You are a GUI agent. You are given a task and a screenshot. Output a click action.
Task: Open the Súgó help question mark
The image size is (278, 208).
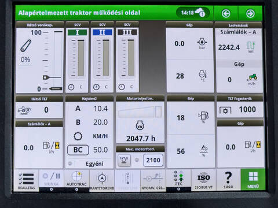click(228, 180)
